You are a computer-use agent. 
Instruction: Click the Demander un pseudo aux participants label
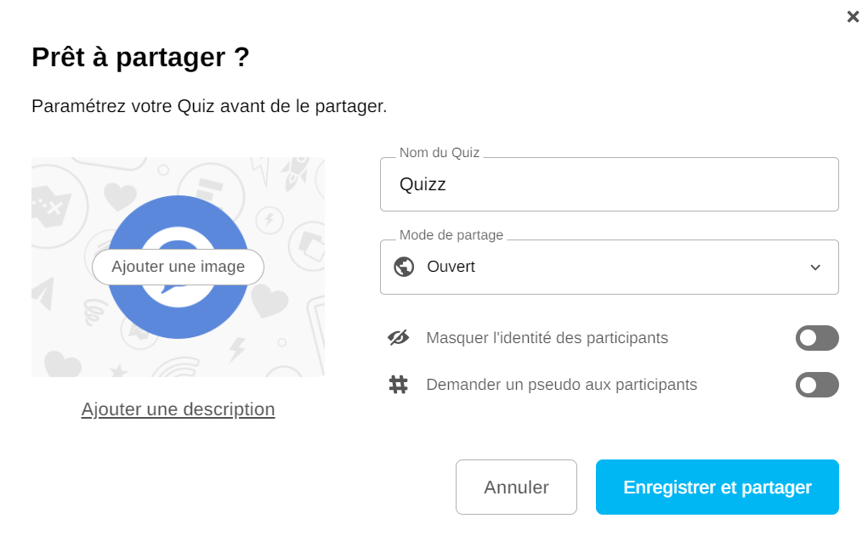[561, 385]
